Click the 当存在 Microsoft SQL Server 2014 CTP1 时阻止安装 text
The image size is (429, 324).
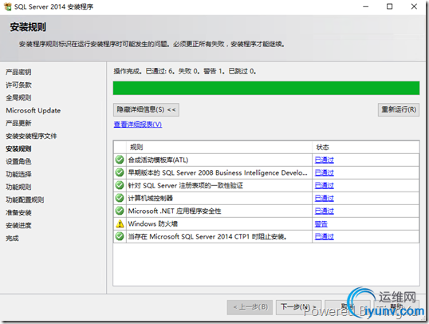coord(207,237)
